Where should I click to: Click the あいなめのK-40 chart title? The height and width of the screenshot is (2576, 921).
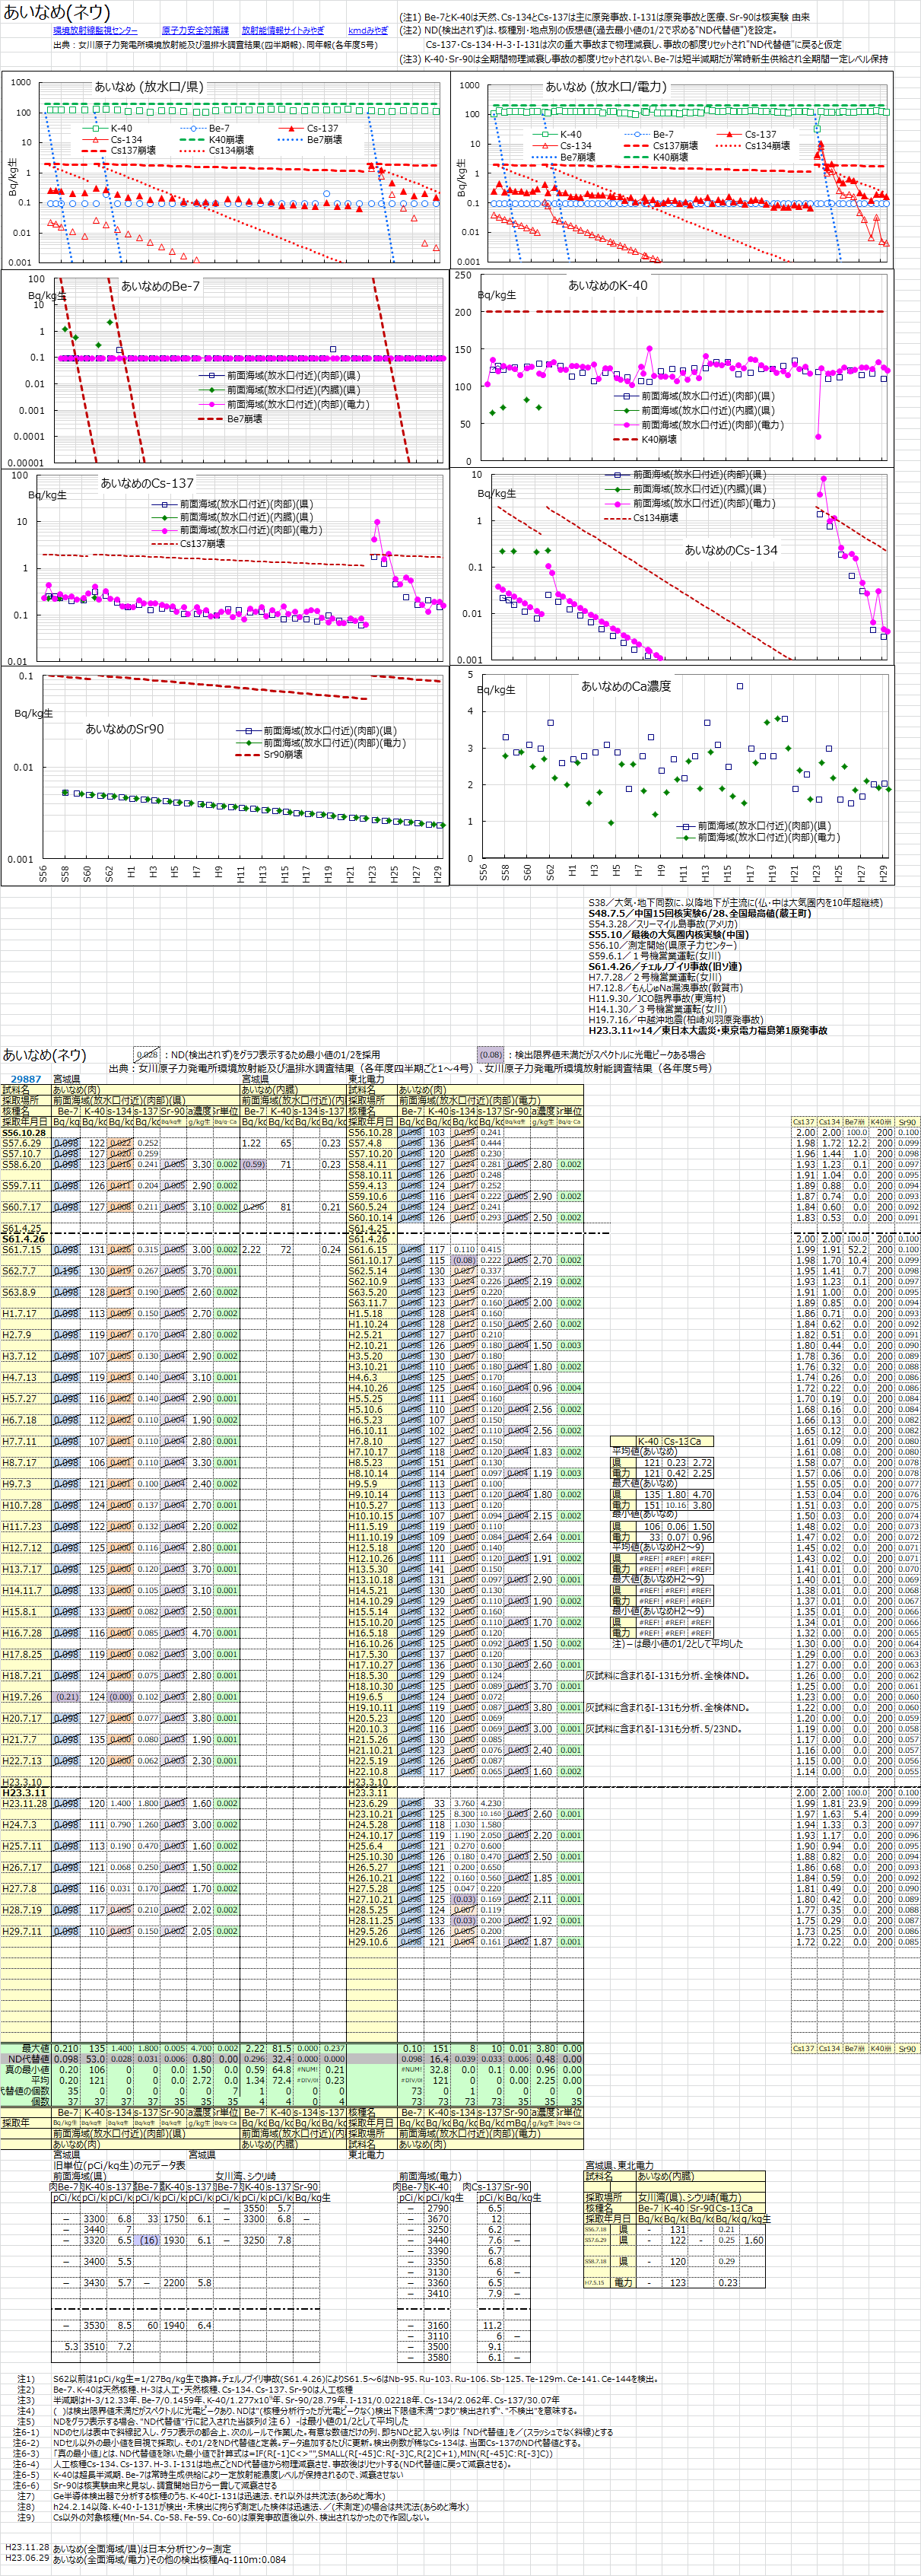coord(607,285)
